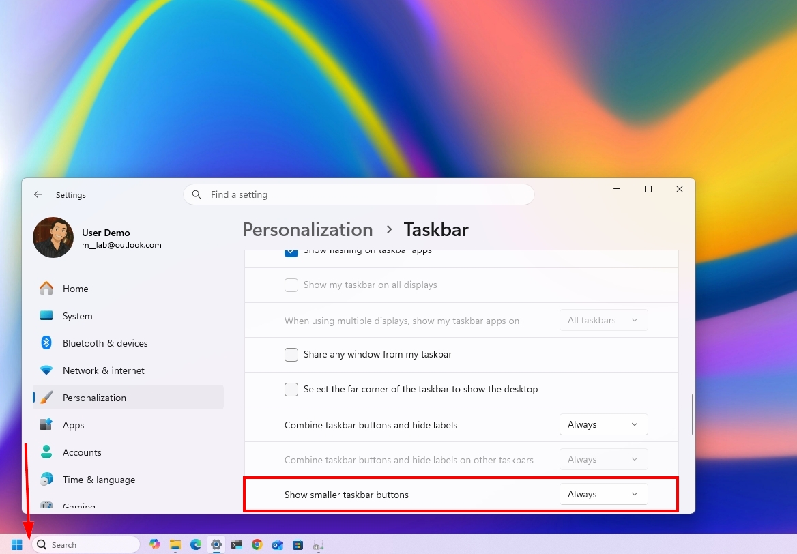797x554 pixels.
Task: Go to Home settings page
Action: click(x=128, y=289)
